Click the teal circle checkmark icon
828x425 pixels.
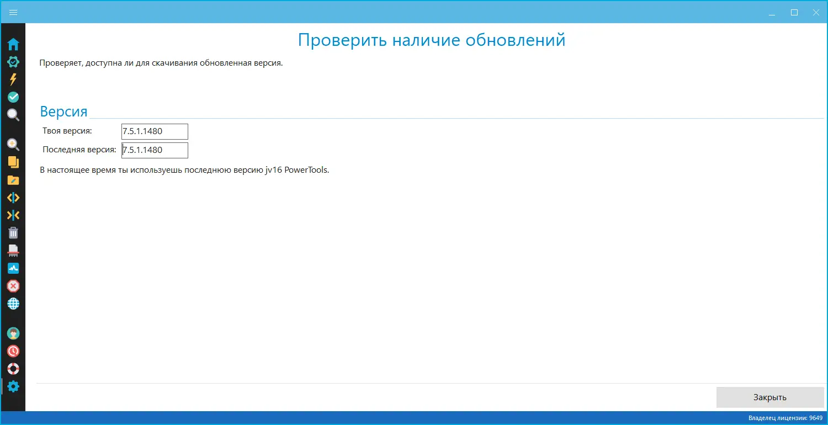pos(13,97)
